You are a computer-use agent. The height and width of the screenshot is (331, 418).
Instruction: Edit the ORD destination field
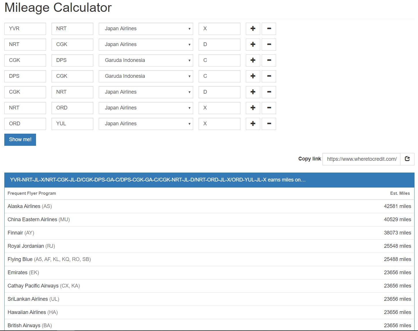tap(73, 108)
